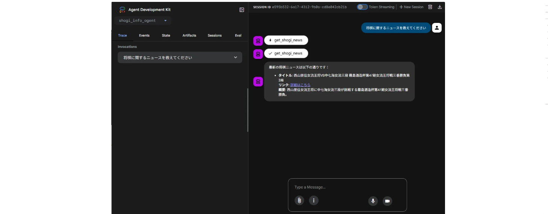Start a New Session
The width and height of the screenshot is (548, 214).
(x=411, y=7)
